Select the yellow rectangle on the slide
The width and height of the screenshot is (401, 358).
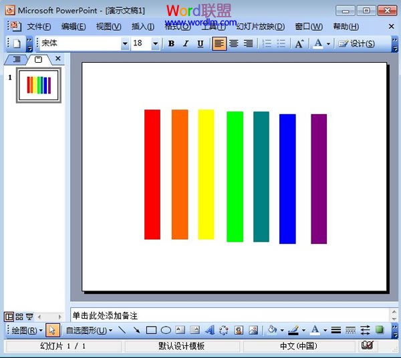pos(206,174)
